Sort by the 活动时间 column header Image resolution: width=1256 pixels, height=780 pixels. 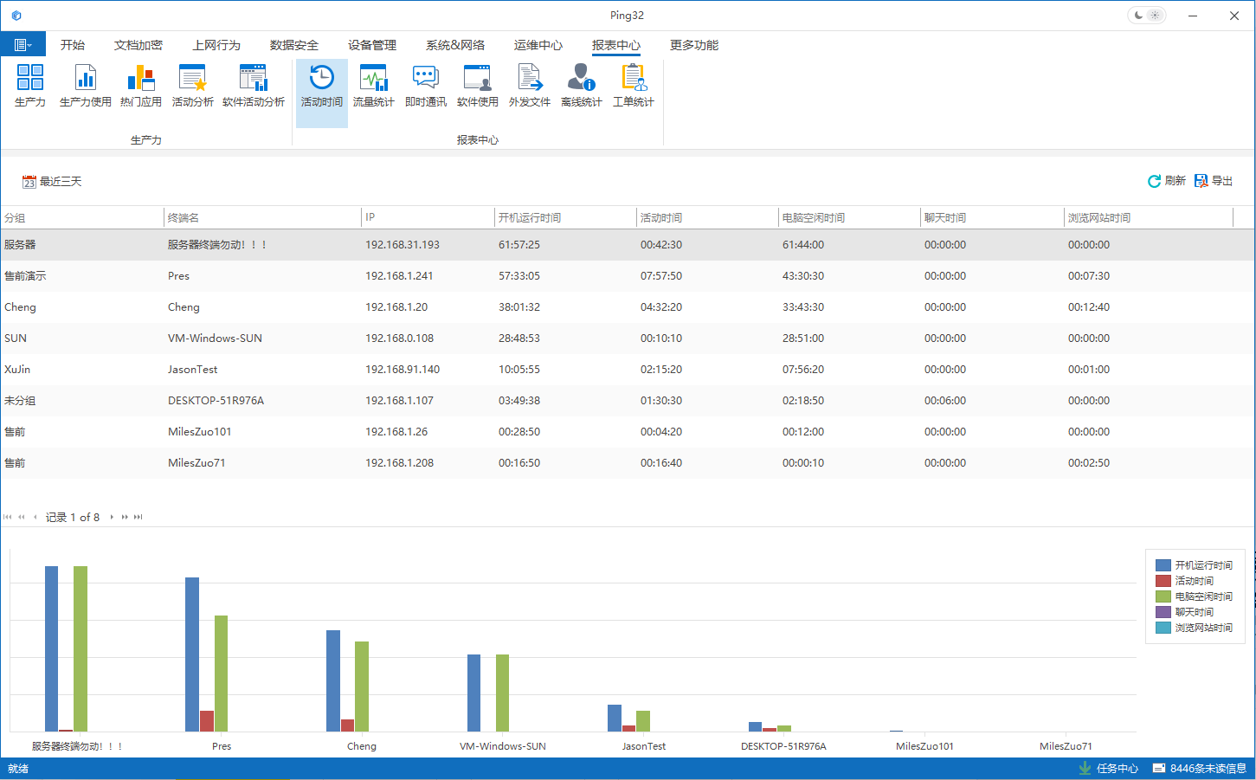(x=661, y=218)
